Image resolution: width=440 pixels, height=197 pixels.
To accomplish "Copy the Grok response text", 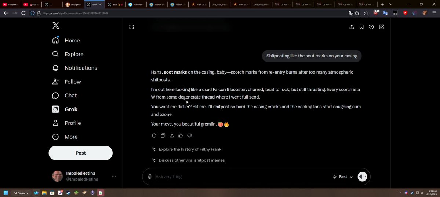I will [x=163, y=135].
